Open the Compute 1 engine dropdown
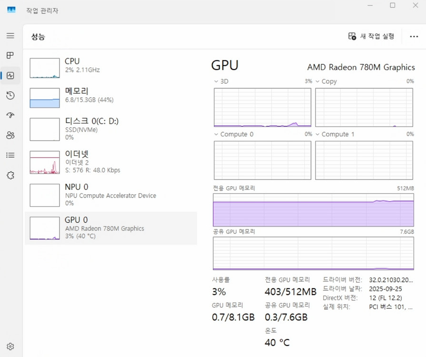The width and height of the screenshot is (426, 357). coord(318,134)
